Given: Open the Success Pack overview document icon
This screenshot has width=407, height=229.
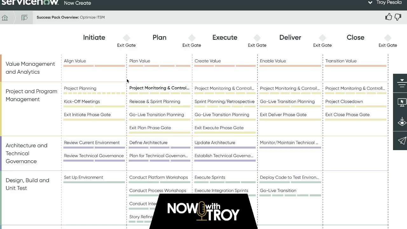Looking at the screenshot, I should click(24, 17).
